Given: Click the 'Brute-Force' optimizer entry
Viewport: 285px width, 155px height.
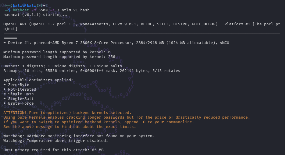Looking at the screenshot, I should point(21,103).
